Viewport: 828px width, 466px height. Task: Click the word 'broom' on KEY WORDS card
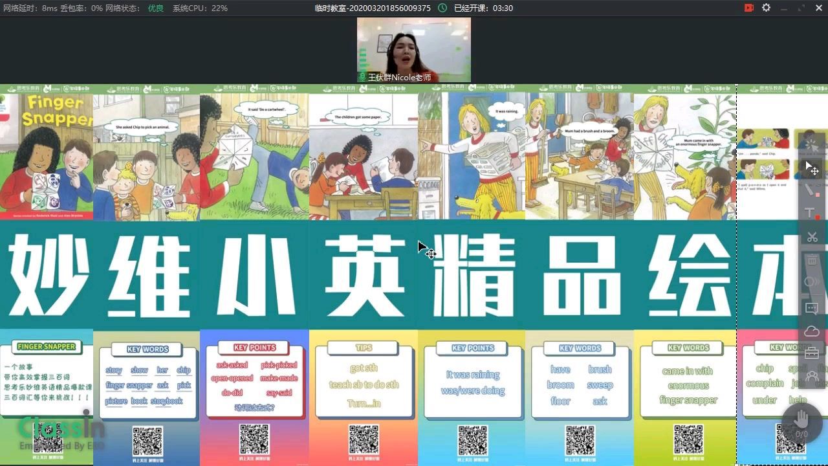pyautogui.click(x=560, y=385)
